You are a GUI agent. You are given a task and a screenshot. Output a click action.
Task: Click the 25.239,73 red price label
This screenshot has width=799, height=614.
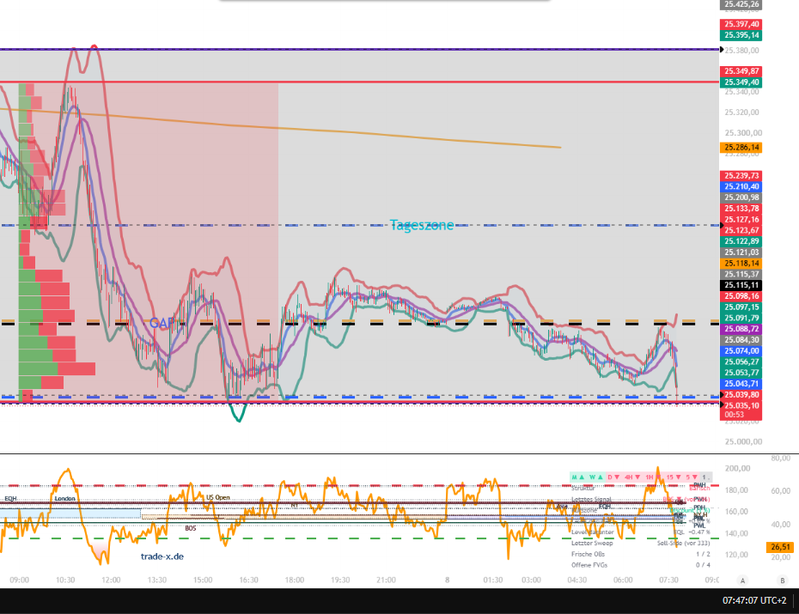[741, 176]
